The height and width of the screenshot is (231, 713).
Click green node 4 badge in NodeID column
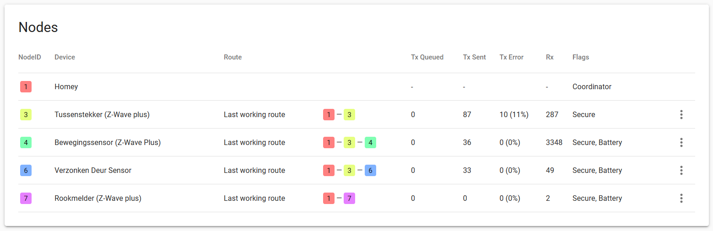click(26, 143)
